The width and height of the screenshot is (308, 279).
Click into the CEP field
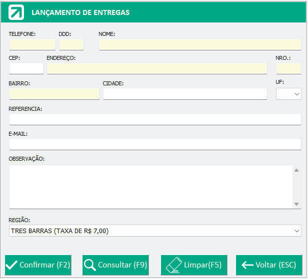point(26,68)
